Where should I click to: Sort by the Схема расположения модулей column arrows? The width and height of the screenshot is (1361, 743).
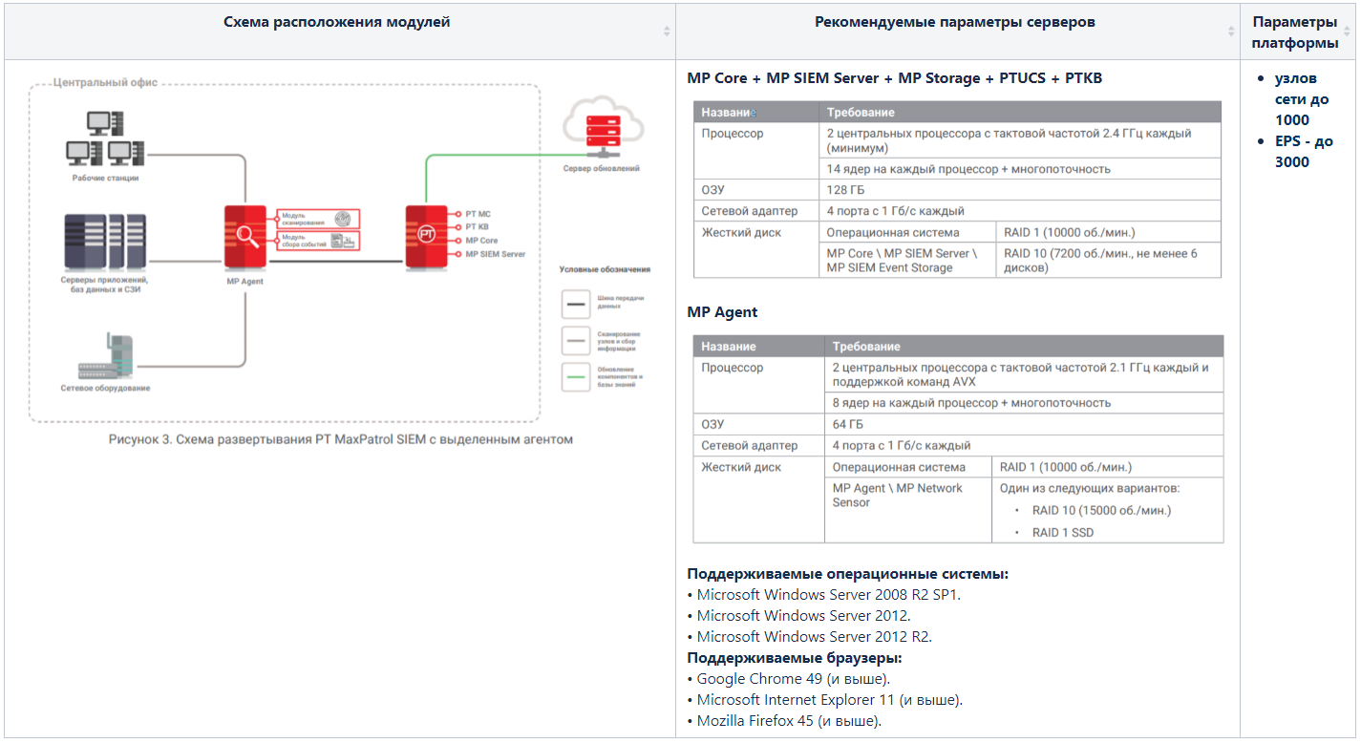click(667, 32)
